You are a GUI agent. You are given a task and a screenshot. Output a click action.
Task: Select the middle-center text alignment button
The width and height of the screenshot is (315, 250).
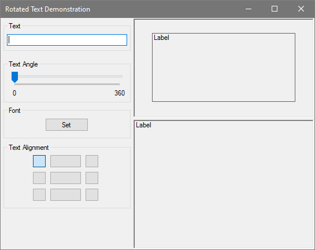tap(65, 178)
